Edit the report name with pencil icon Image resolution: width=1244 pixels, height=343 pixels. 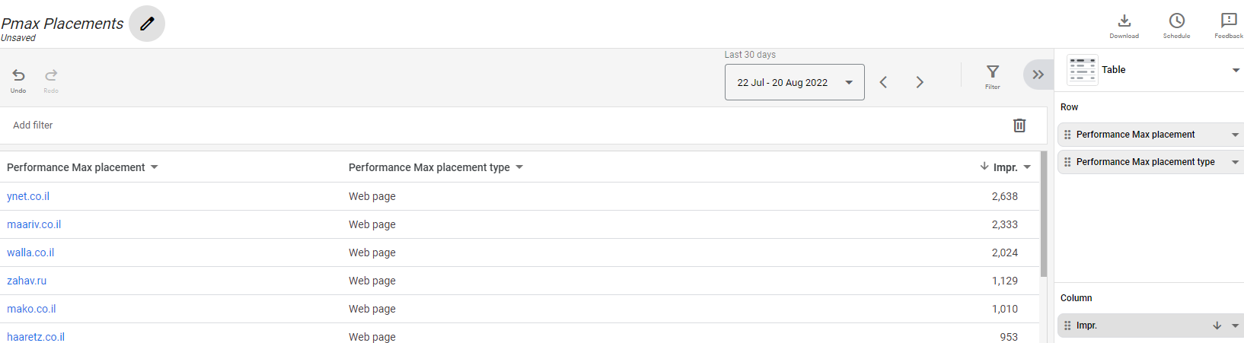[147, 24]
